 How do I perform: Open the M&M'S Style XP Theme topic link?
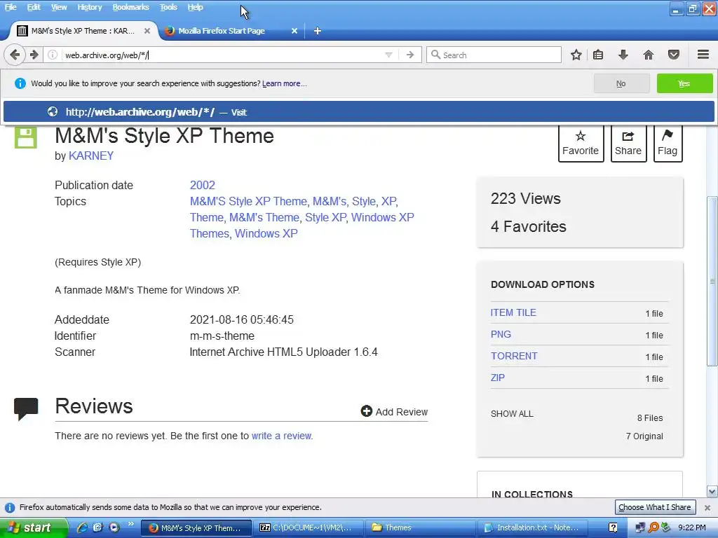[249, 201]
